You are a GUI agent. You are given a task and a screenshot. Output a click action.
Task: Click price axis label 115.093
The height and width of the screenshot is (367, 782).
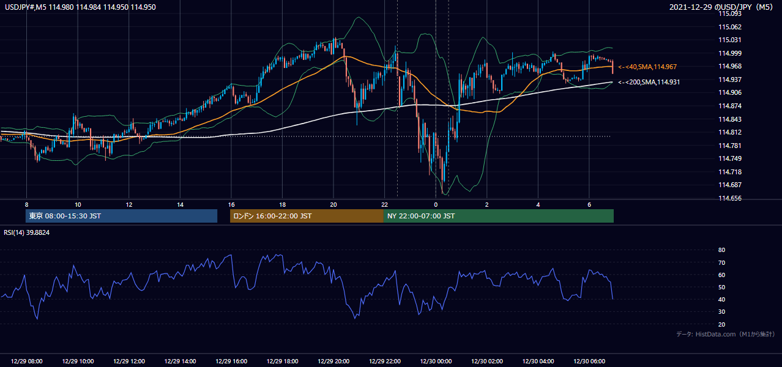[x=730, y=13]
